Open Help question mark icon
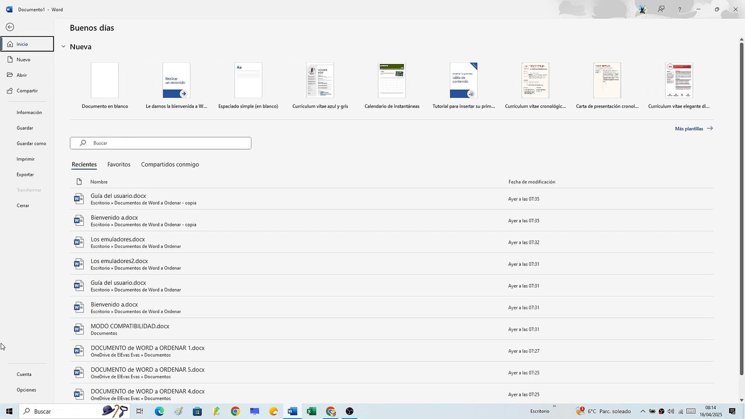 click(x=679, y=9)
